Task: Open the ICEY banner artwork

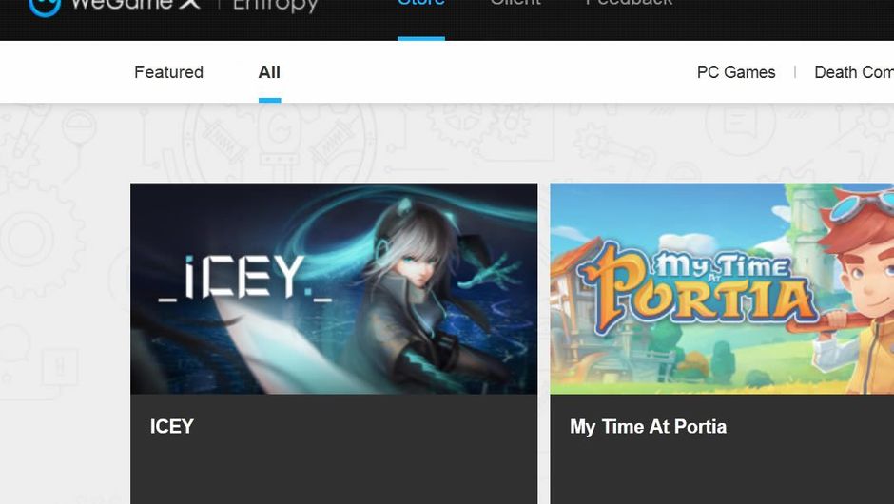Action: (334, 288)
